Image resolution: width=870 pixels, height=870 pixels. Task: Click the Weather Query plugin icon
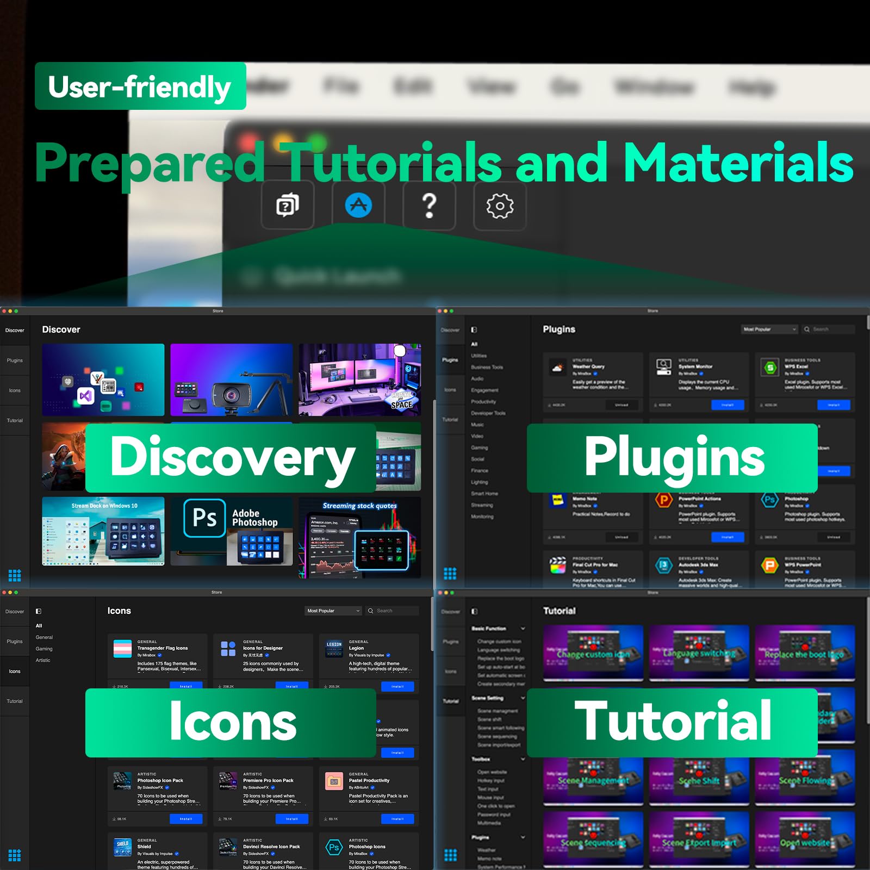click(557, 368)
